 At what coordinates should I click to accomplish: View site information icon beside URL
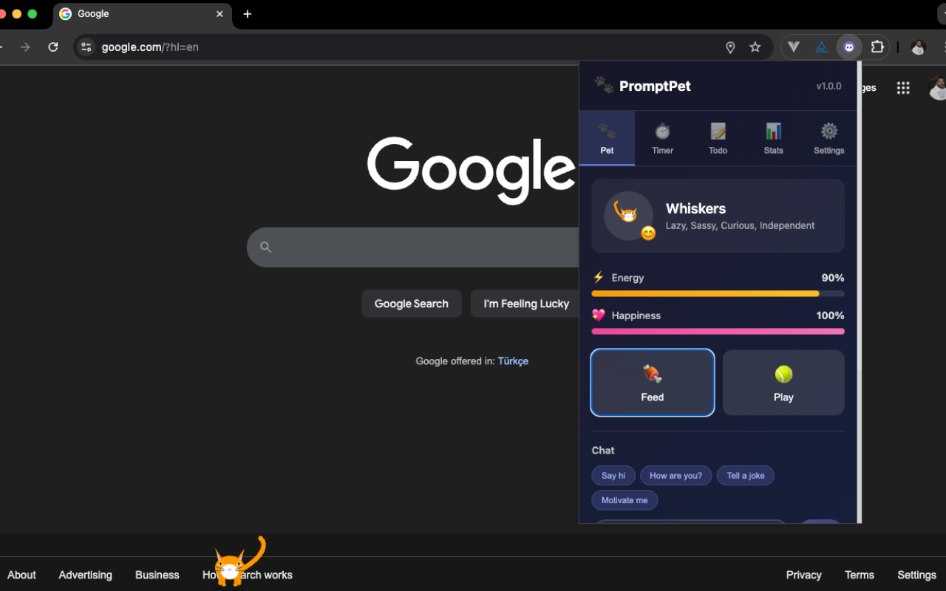pyautogui.click(x=86, y=47)
